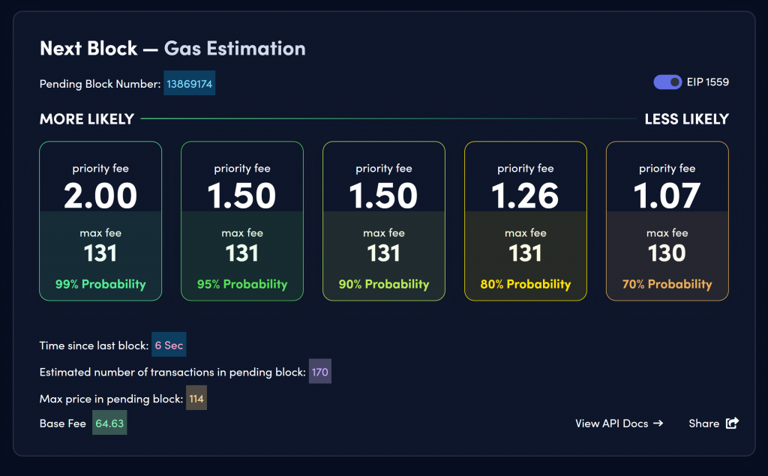Select the 95% Probability gas card
Screen dimensions: 768x476
point(242,221)
